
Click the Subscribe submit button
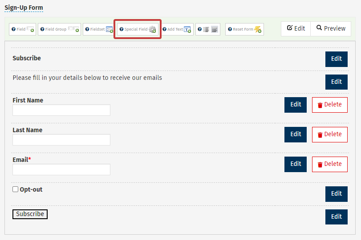pyautogui.click(x=30, y=214)
